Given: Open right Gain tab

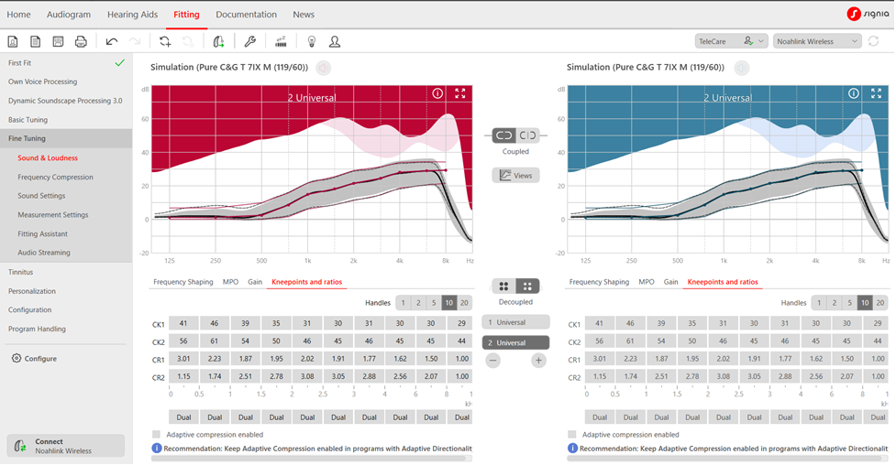Looking at the screenshot, I should (x=671, y=282).
